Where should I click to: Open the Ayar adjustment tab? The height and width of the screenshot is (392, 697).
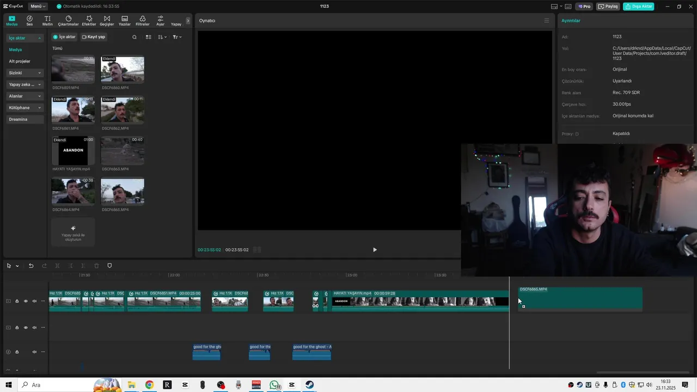[x=160, y=21]
